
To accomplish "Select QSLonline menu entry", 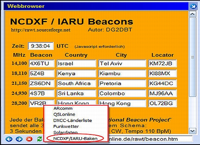I will (x=64, y=114).
